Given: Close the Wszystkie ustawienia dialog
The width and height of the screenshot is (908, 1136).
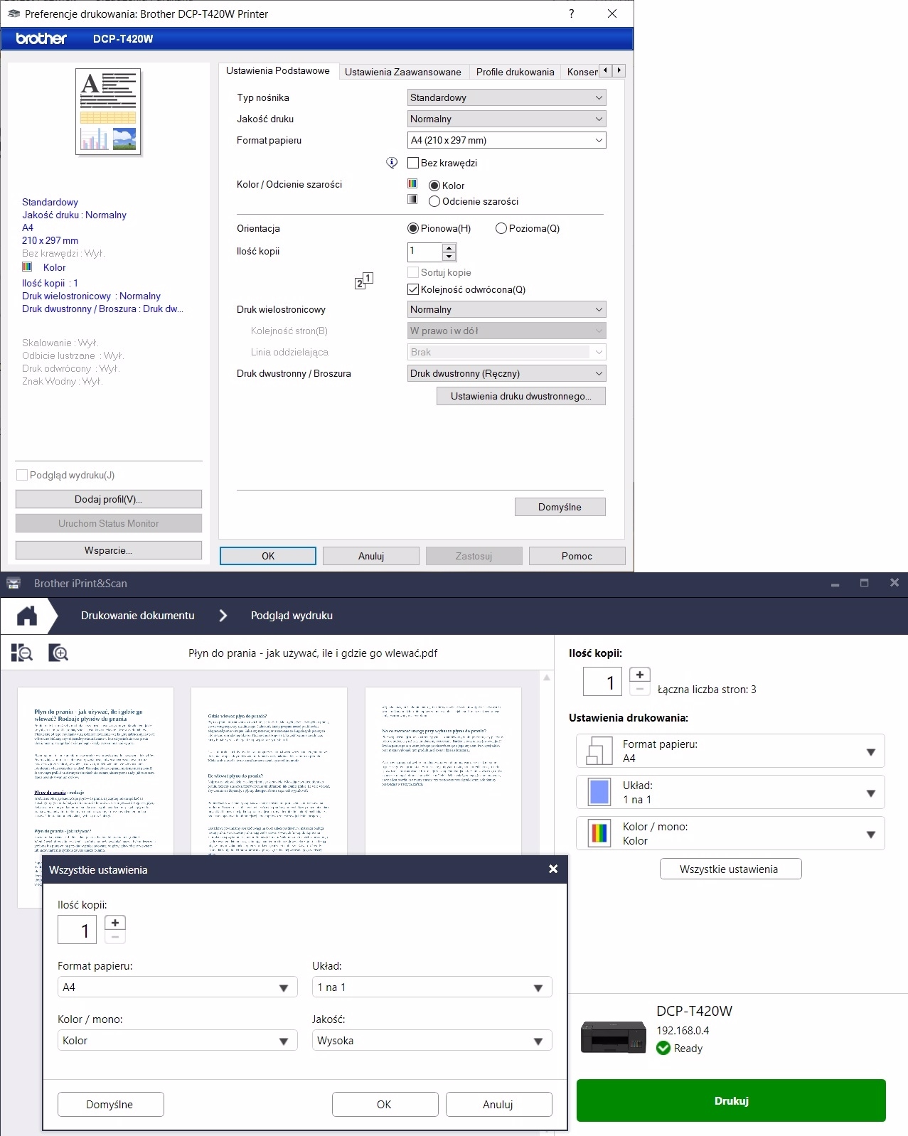Looking at the screenshot, I should click(553, 869).
